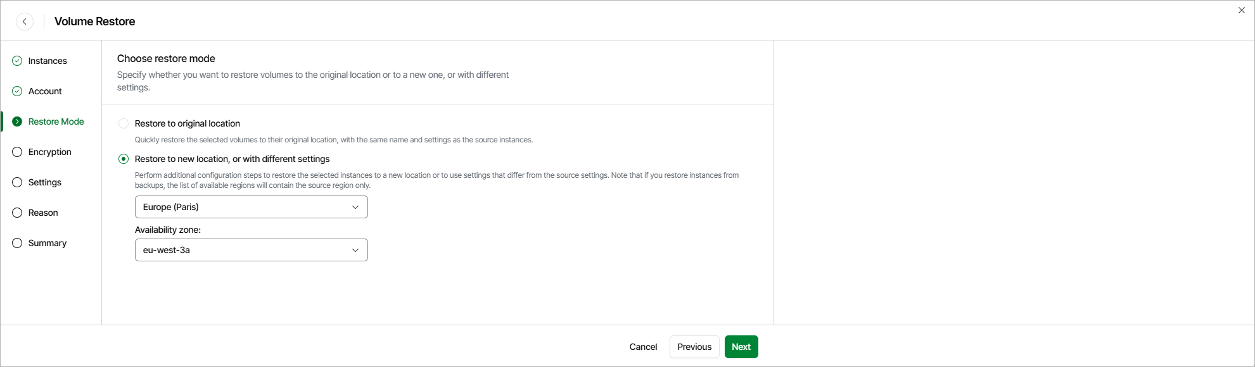Click the Reason step circle icon
This screenshot has height=367, width=1255.
(x=17, y=213)
